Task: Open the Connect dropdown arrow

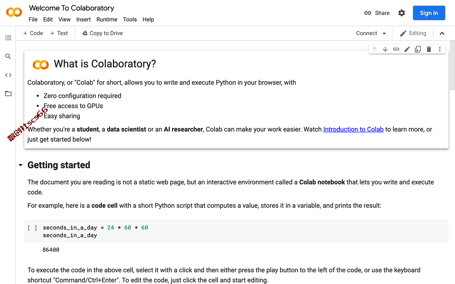Action: (x=384, y=33)
